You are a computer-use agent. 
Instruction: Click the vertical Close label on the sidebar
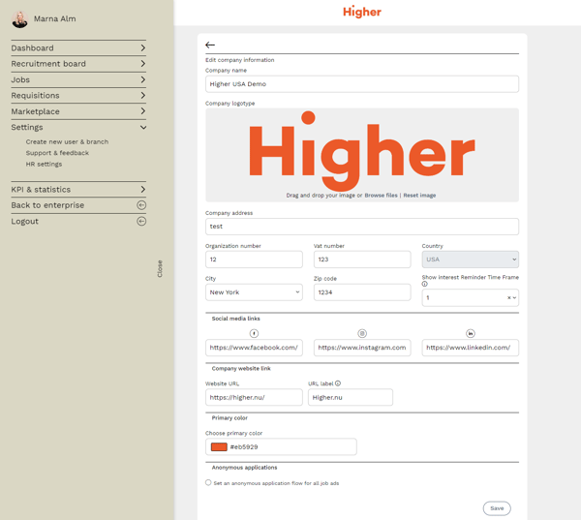[160, 268]
